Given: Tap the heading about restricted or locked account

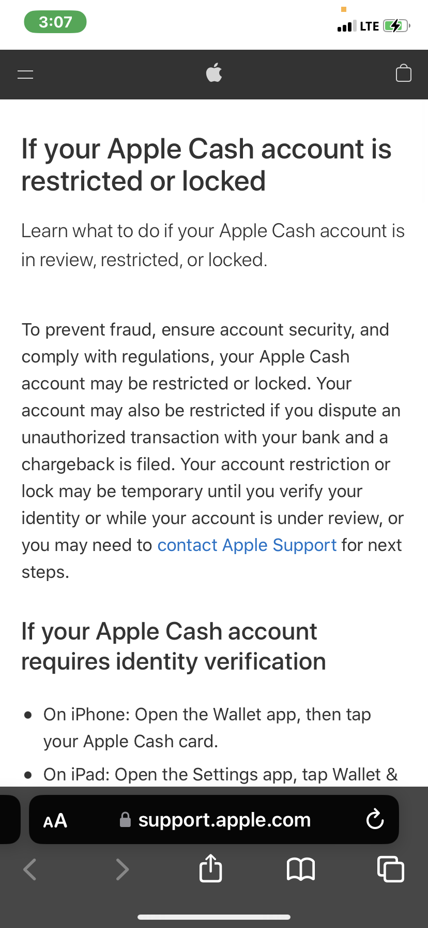Looking at the screenshot, I should (206, 165).
